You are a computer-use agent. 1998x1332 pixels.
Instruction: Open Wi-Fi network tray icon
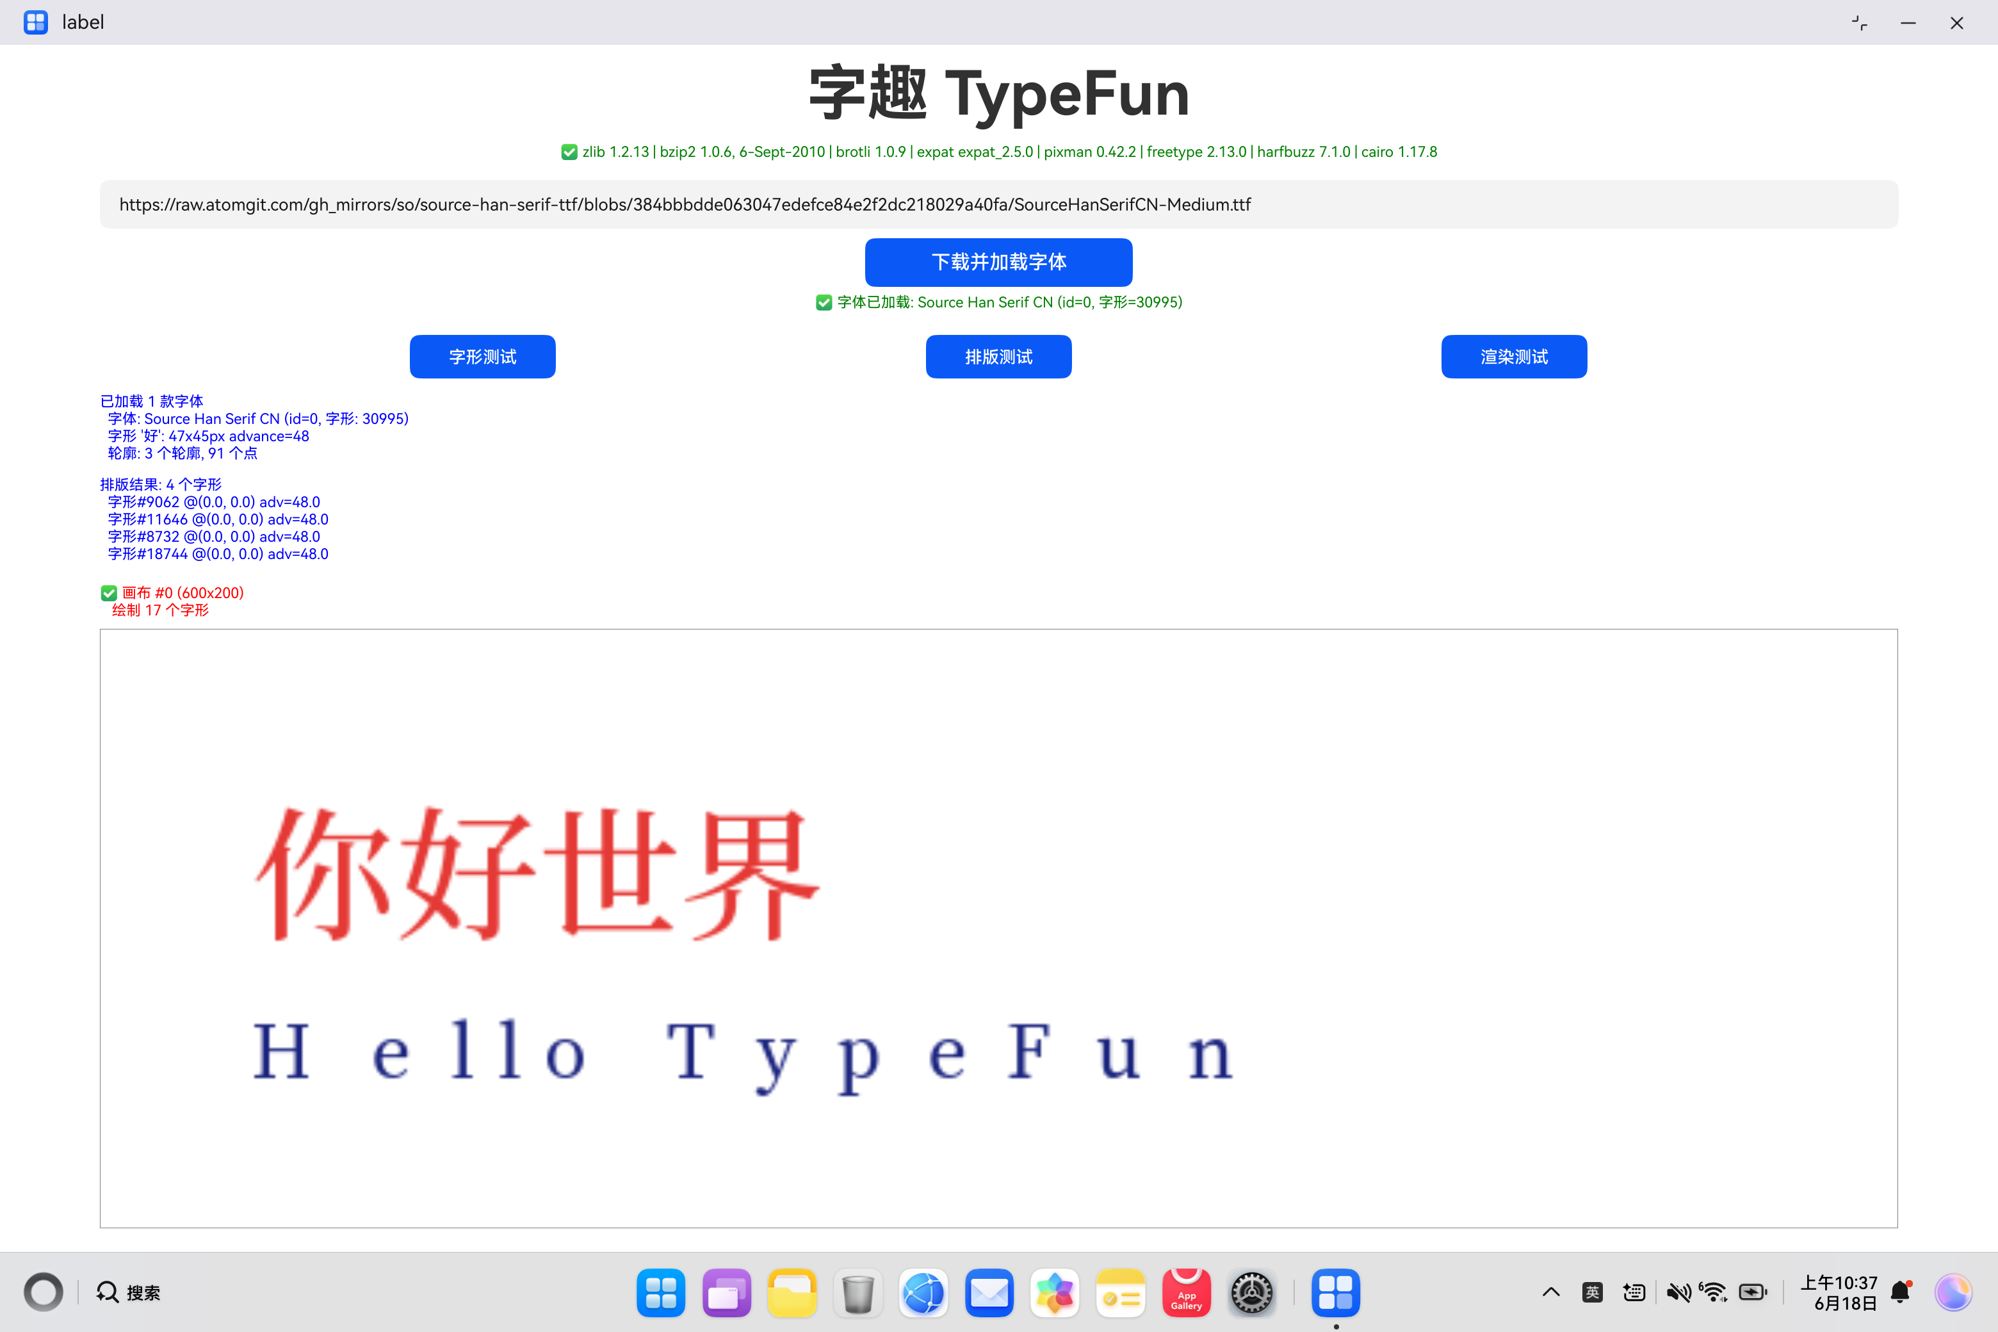1714,1292
